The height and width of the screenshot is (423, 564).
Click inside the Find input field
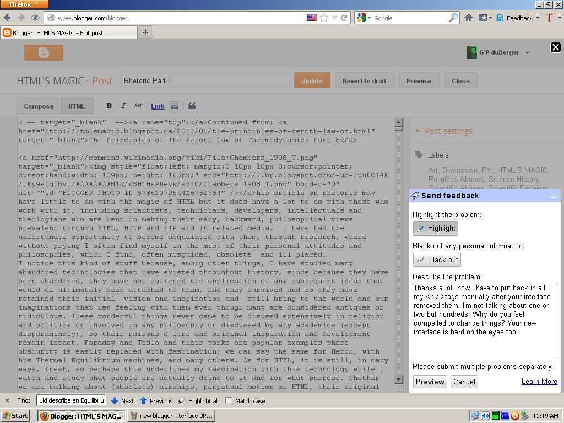coord(70,401)
